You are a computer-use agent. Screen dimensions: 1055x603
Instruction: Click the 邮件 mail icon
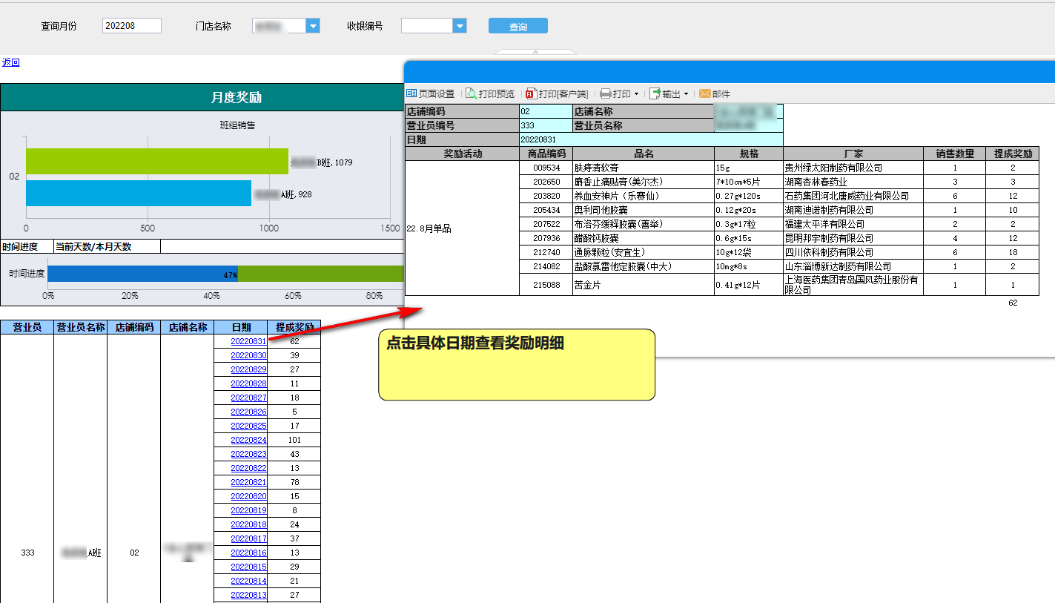click(705, 94)
